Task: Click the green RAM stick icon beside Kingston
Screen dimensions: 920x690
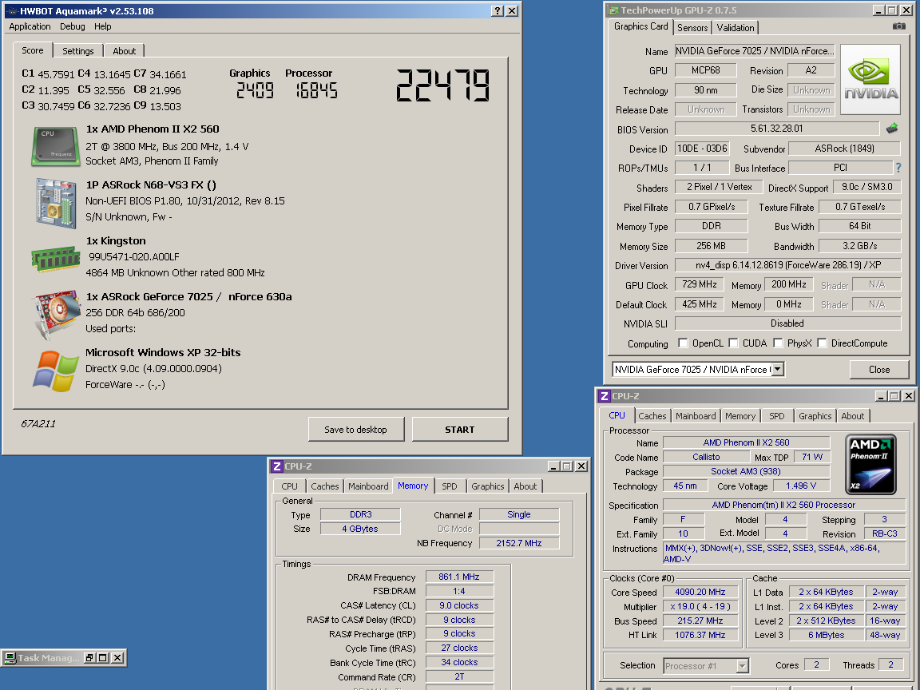Action: (x=55, y=259)
